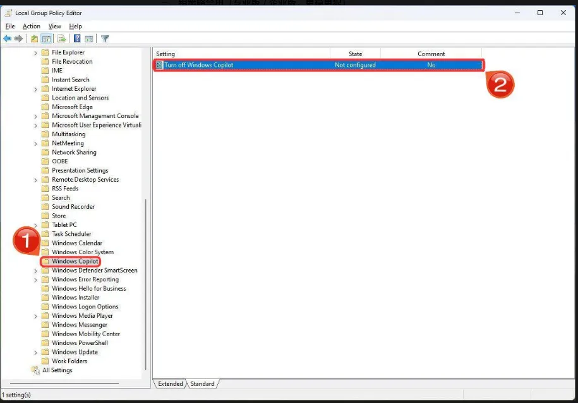Sort by the State column header
The height and width of the screenshot is (403, 578).
click(356, 54)
